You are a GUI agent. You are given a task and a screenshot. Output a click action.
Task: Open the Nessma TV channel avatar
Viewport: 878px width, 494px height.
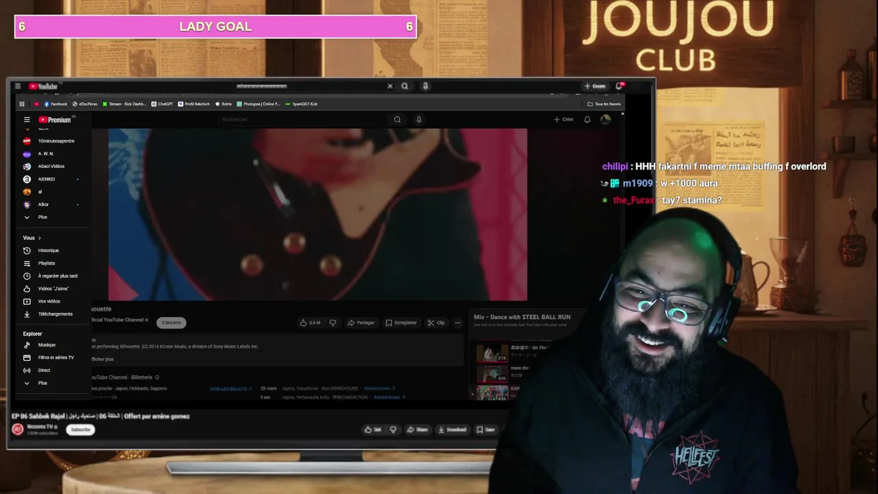coord(18,430)
